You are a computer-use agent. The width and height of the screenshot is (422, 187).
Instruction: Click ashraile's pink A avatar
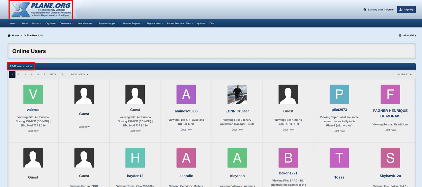pos(186,158)
